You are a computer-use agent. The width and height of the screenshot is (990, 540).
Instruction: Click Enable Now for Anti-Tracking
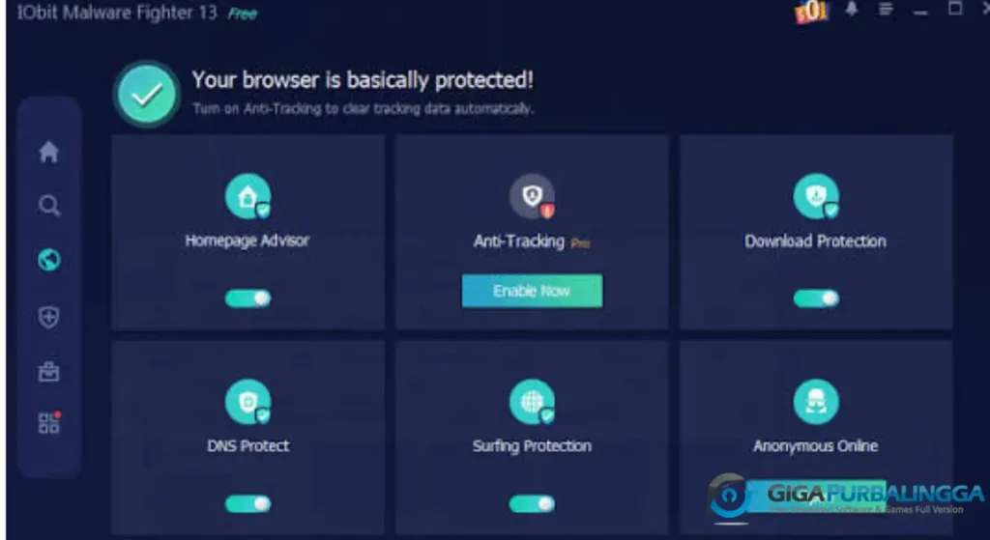(533, 291)
